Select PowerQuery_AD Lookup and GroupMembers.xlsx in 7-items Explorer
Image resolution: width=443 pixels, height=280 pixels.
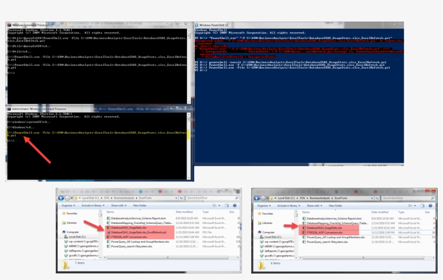140,242
